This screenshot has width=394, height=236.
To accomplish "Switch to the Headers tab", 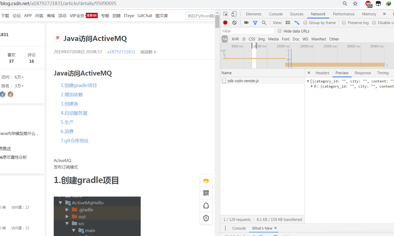I will pos(322,73).
